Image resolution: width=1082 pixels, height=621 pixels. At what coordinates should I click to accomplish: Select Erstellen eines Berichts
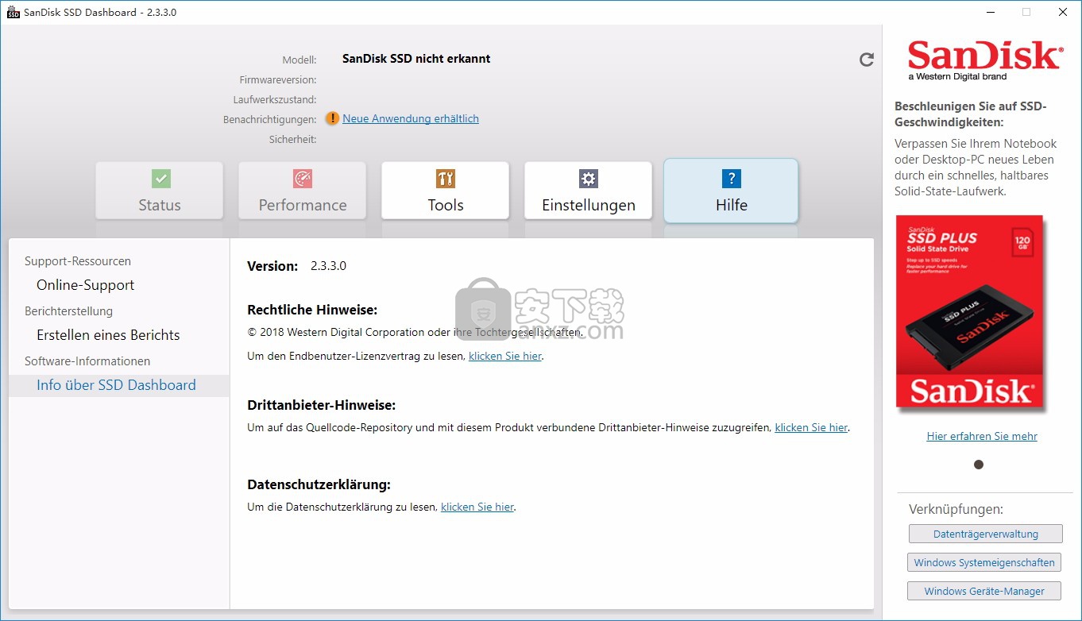pos(108,335)
